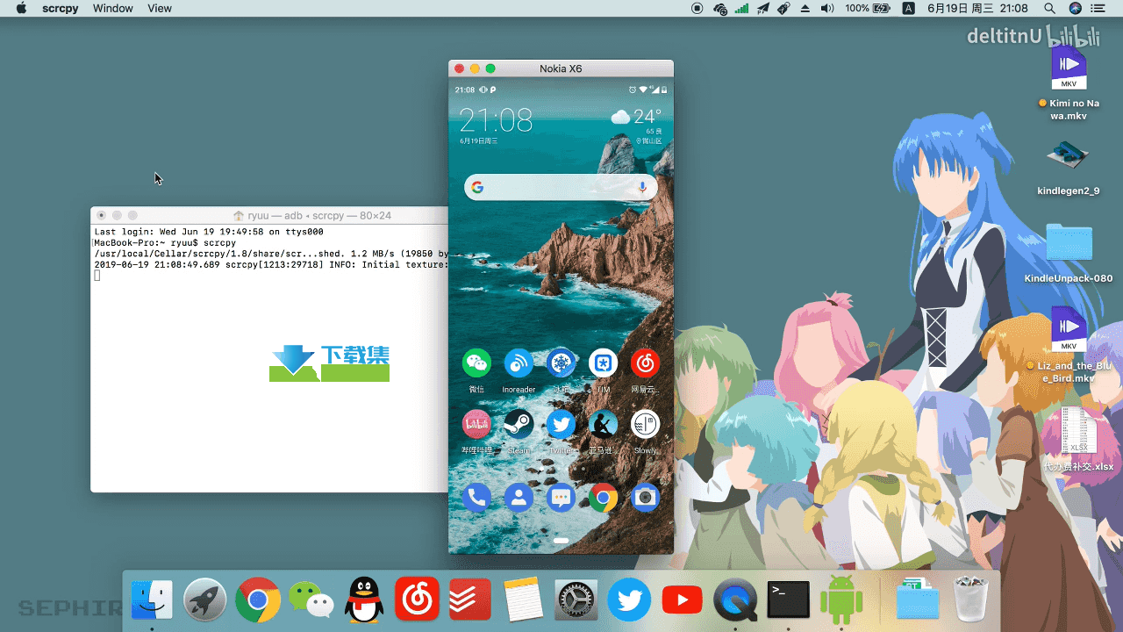Image resolution: width=1123 pixels, height=632 pixels.
Task: Tap the microphone in Google search bar
Action: [x=642, y=187]
